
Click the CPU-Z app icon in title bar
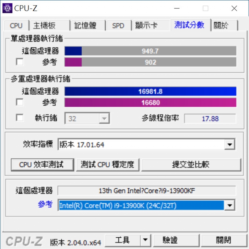[x=7, y=8]
